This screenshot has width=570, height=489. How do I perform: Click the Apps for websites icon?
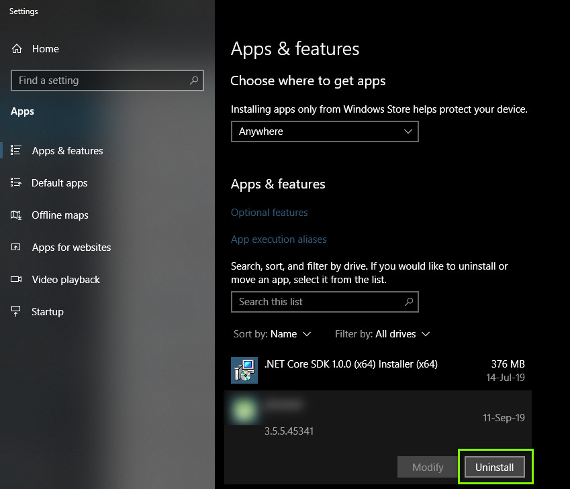click(15, 247)
